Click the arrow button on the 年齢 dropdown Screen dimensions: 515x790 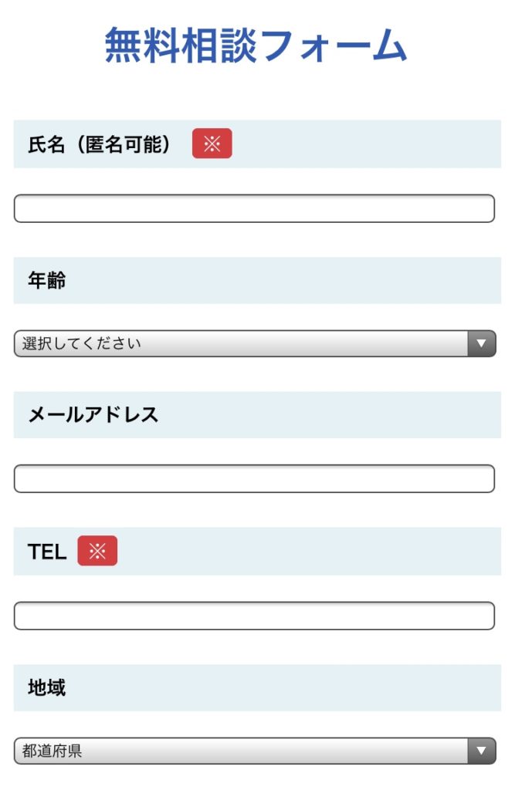(x=482, y=343)
